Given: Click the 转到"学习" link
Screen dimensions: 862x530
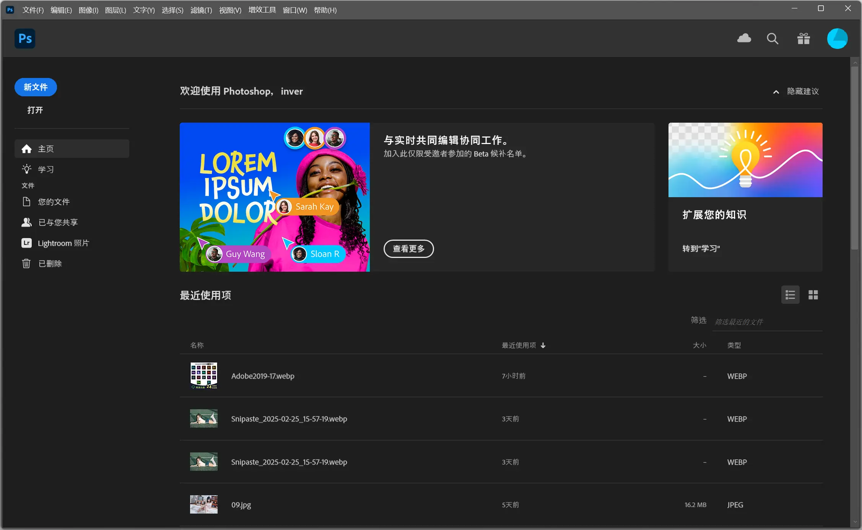Looking at the screenshot, I should [701, 249].
